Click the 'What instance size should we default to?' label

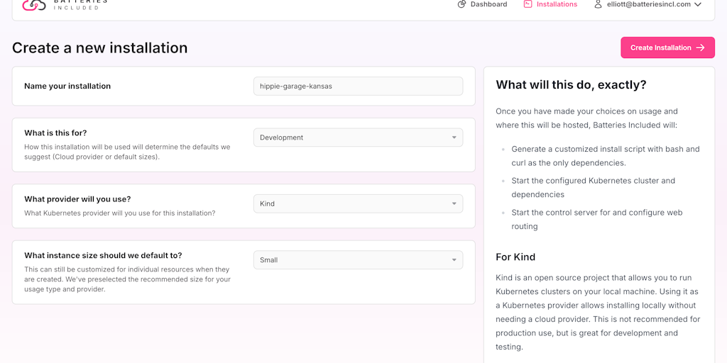(103, 255)
